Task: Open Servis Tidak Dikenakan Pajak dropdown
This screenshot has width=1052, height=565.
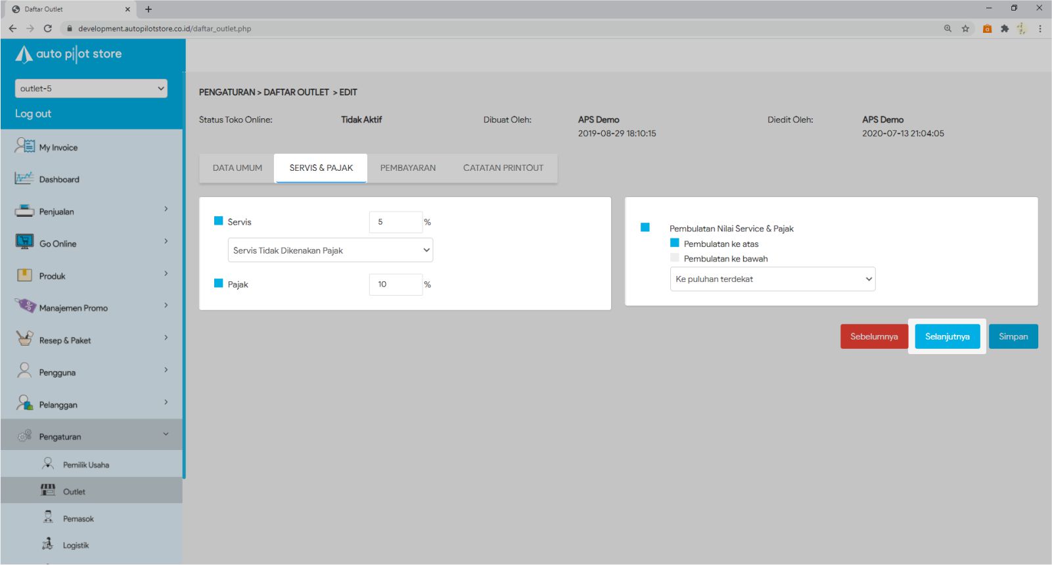Action: [x=330, y=250]
